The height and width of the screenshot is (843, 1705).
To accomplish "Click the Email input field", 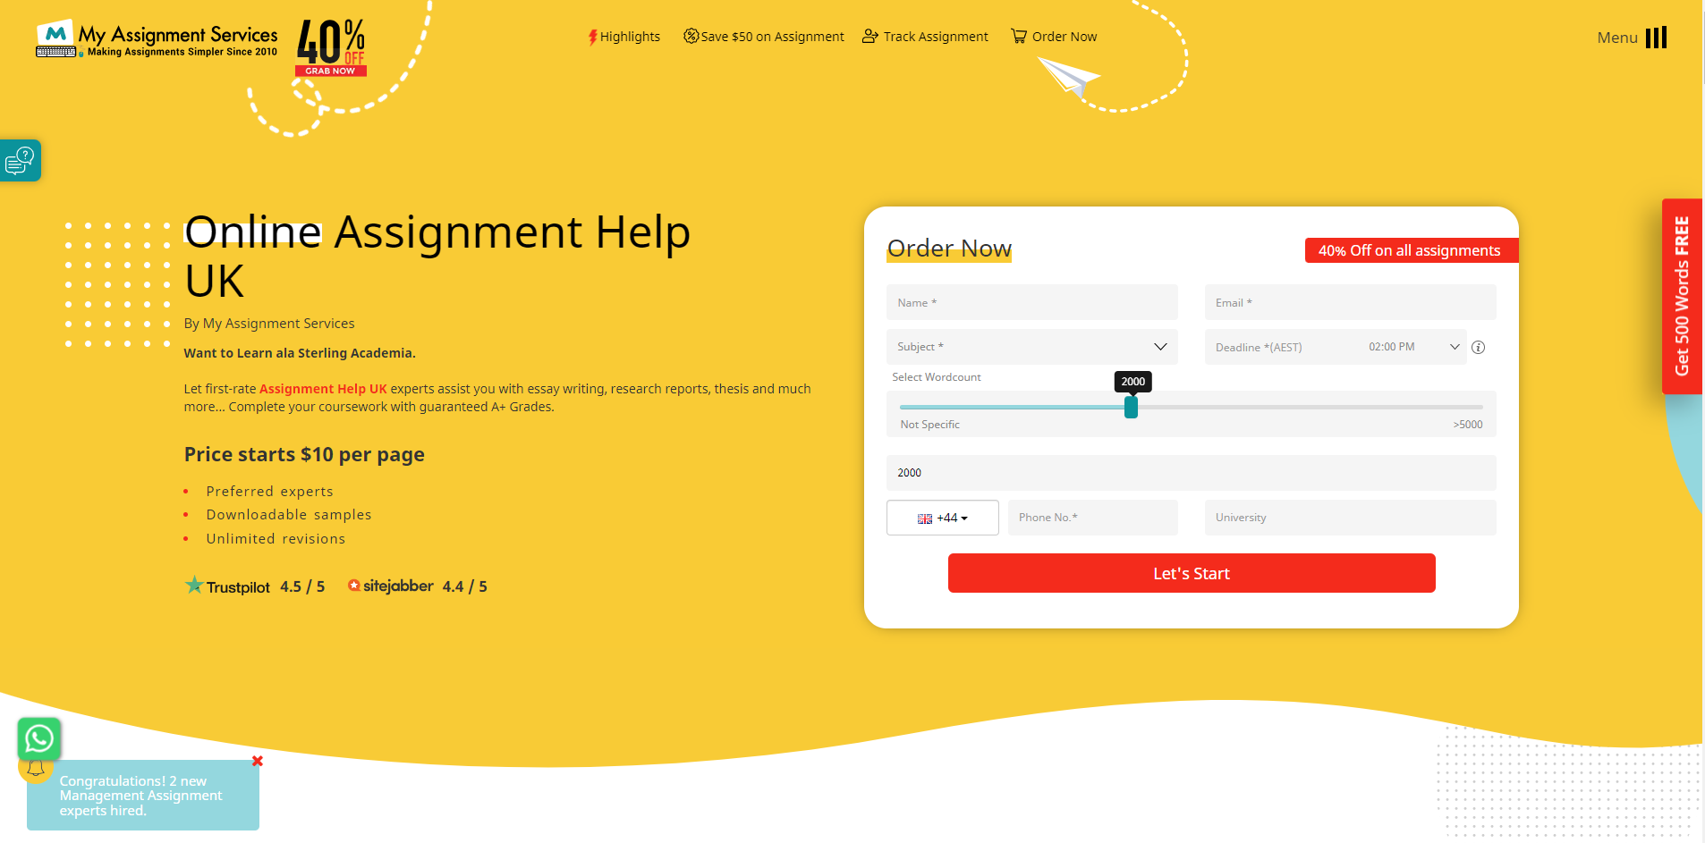I will (x=1351, y=302).
